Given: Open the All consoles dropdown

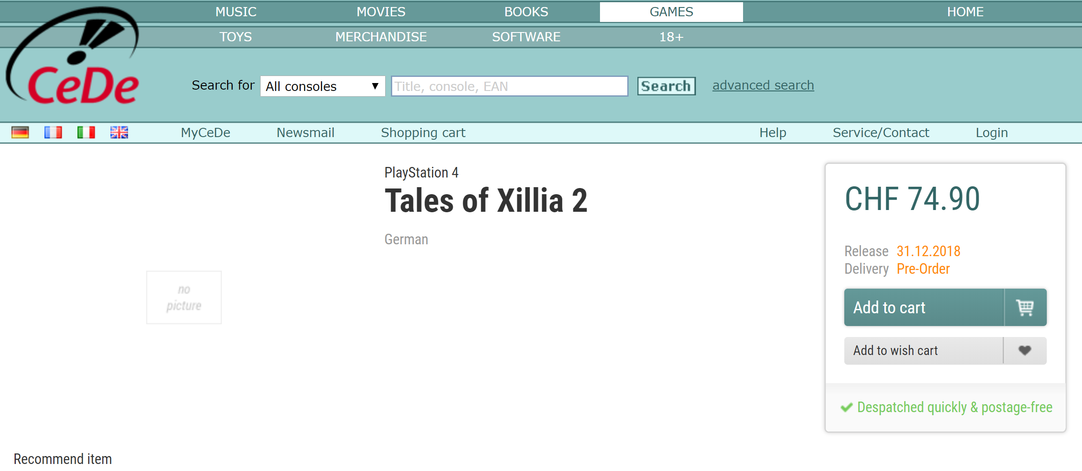Looking at the screenshot, I should pos(323,86).
